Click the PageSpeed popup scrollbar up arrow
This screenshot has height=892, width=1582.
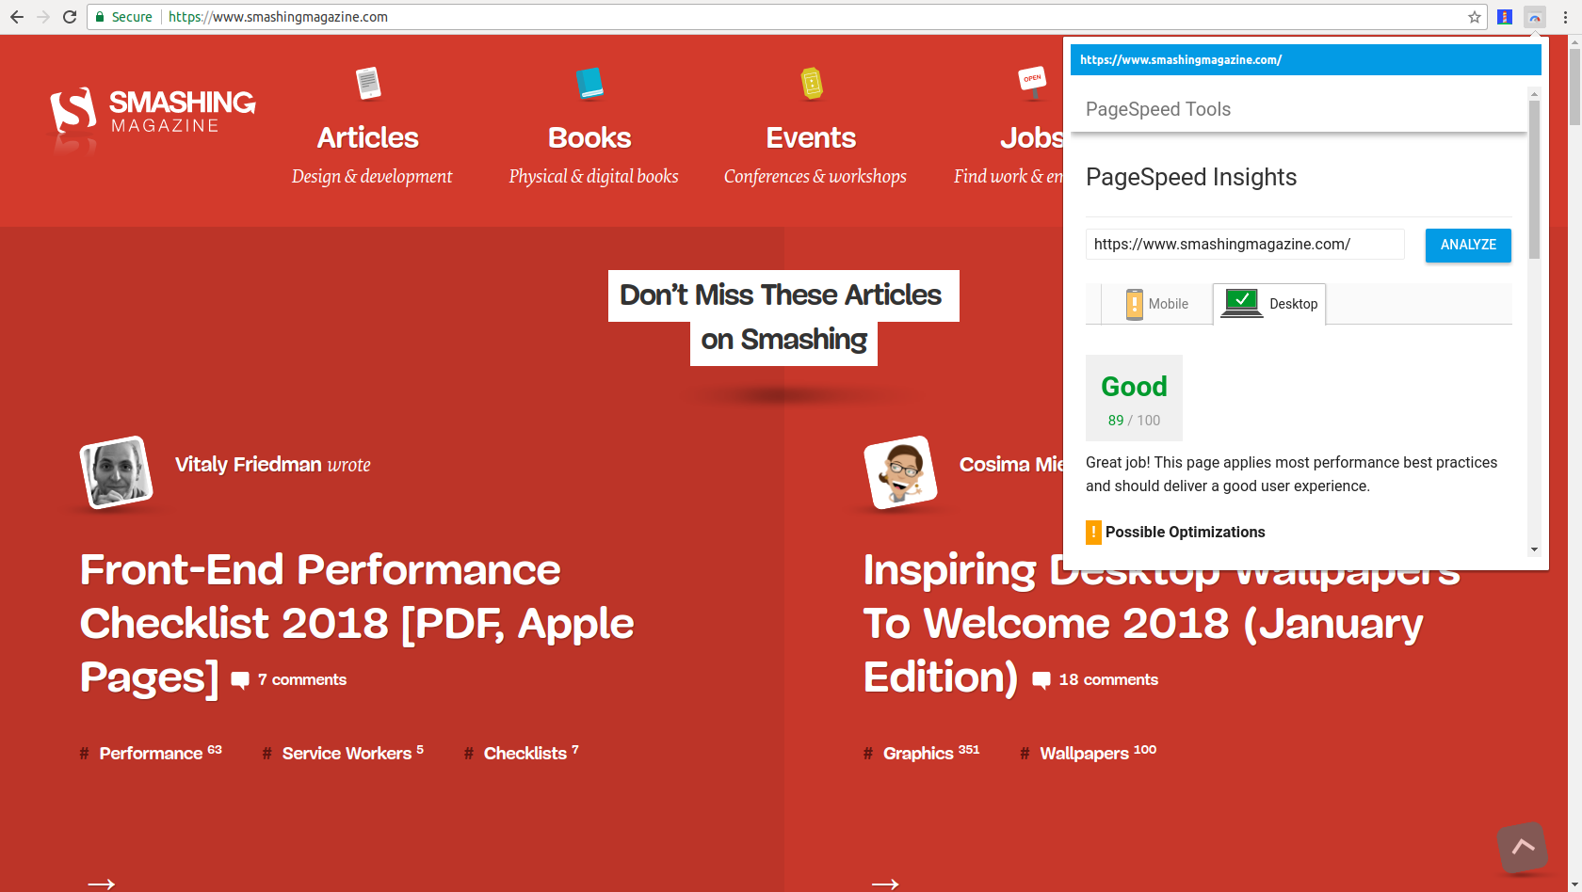pos(1534,94)
